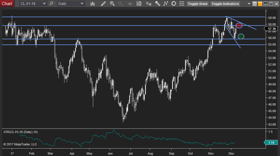This screenshot has height=156, width=280.
Task: Open the drawing objects icon
Action: [x=166, y=3]
